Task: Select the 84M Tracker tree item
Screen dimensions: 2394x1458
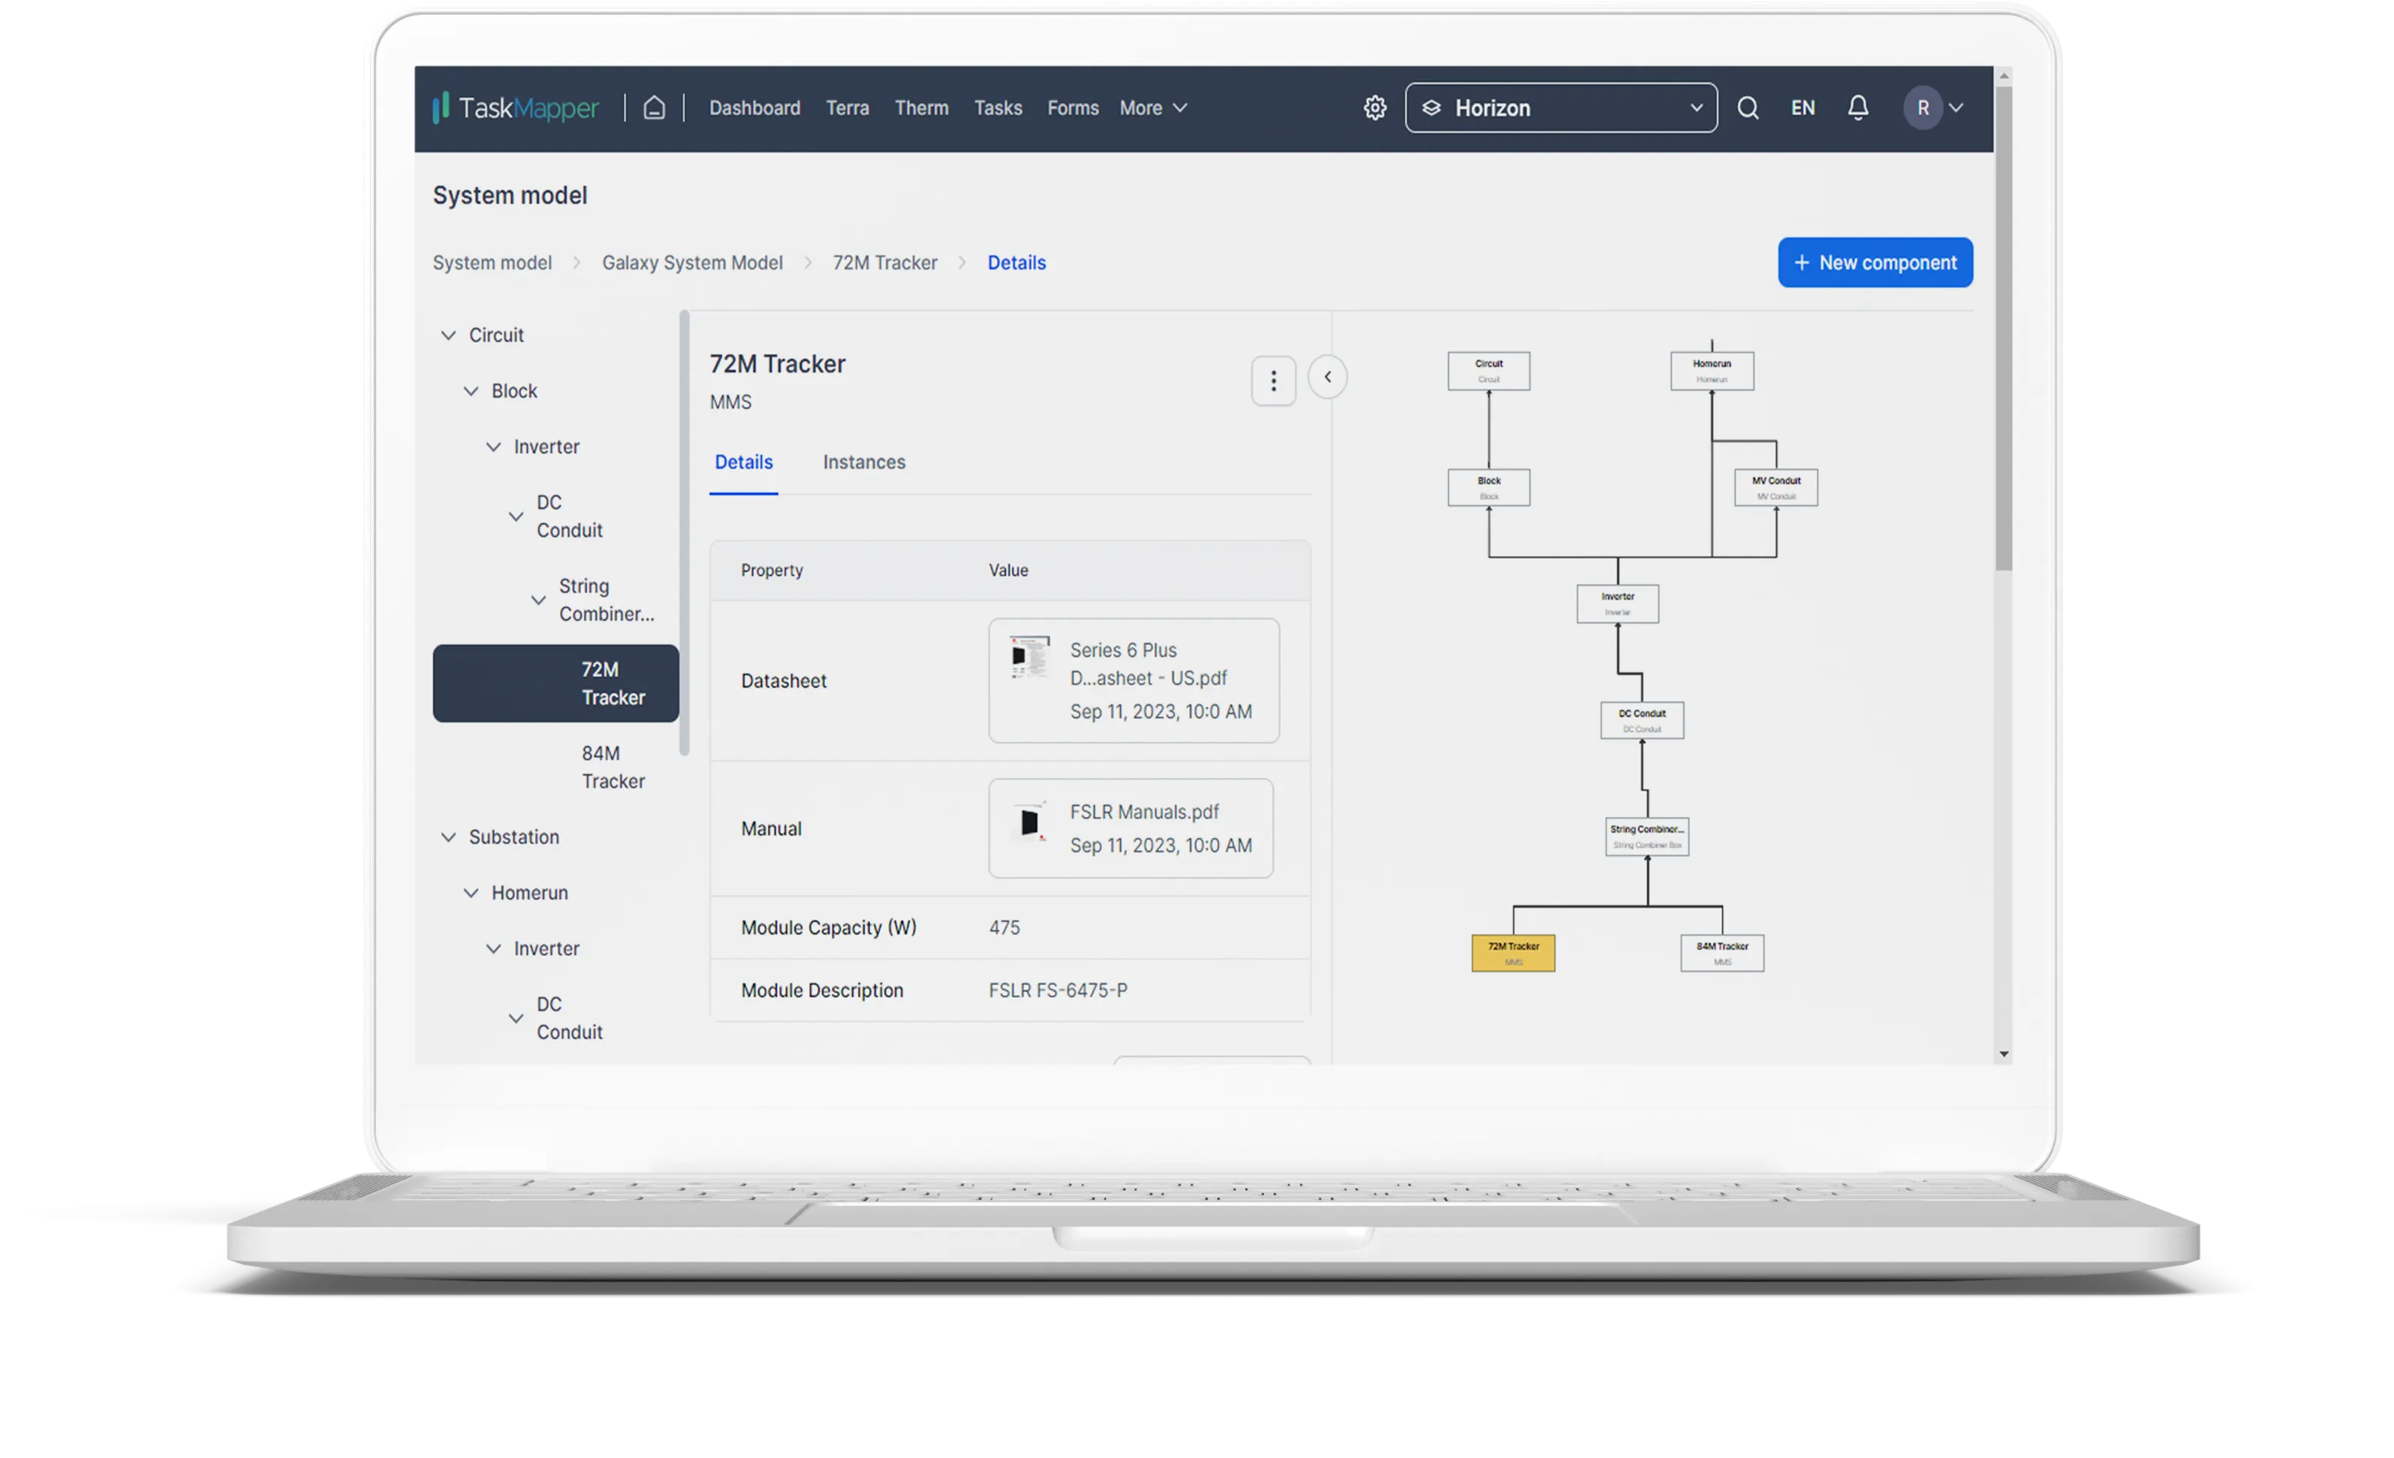Action: click(612, 767)
